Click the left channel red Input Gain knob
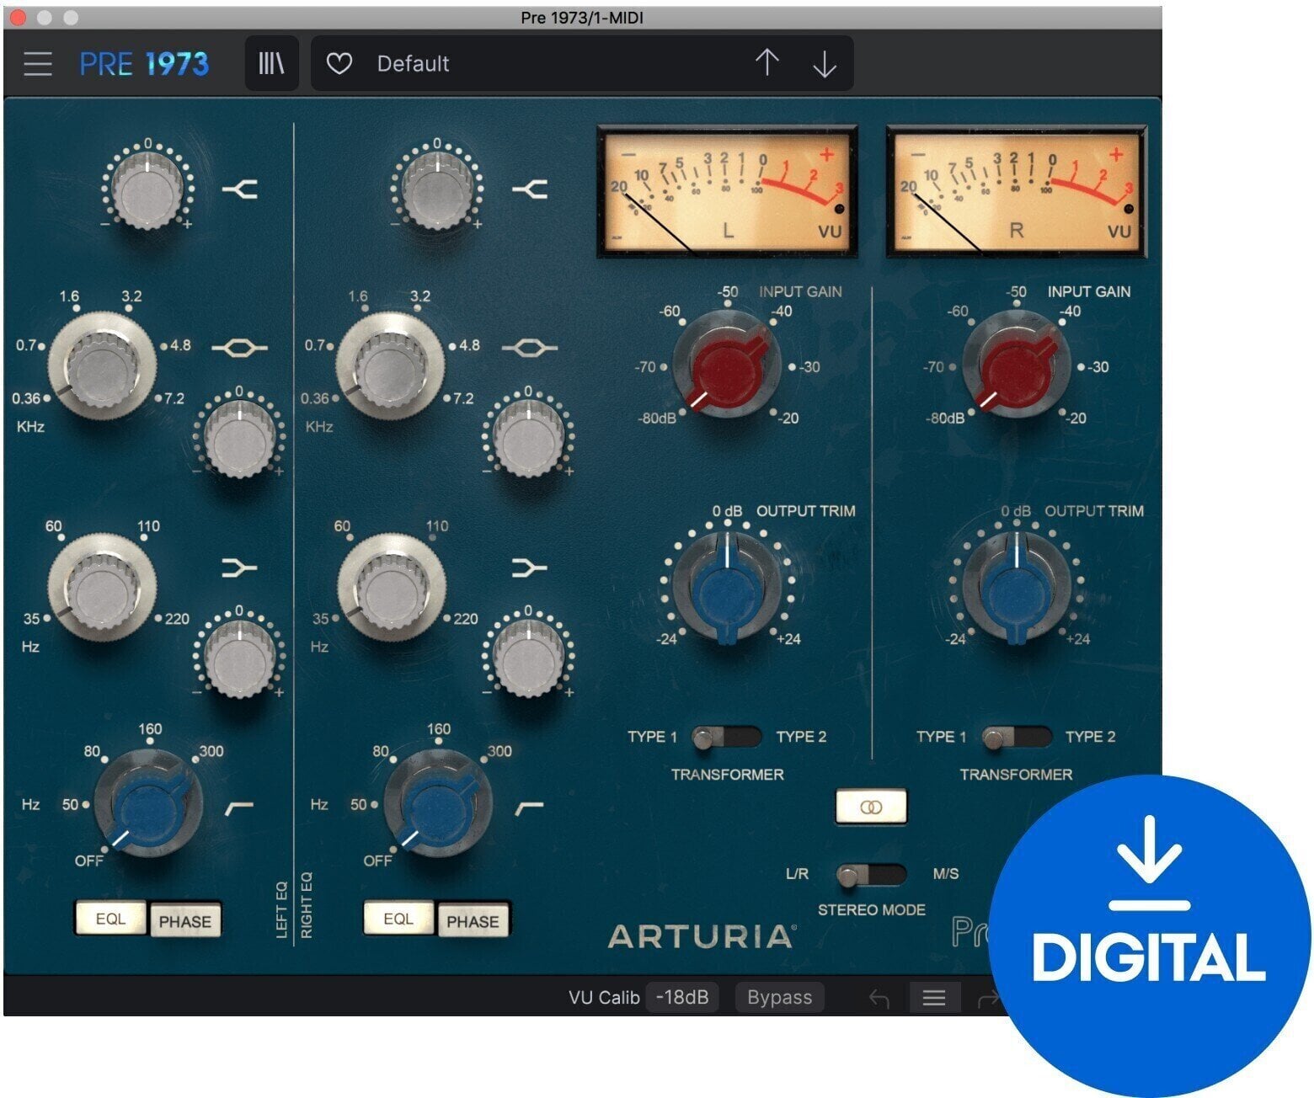The width and height of the screenshot is (1314, 1098). pos(726,365)
